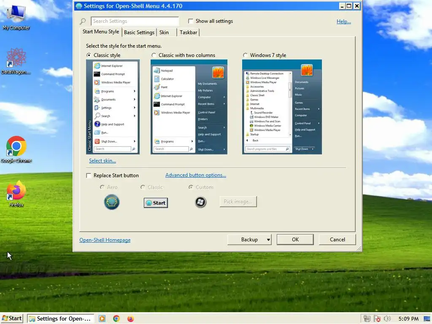This screenshot has width=432, height=324.
Task: Launch Chrome from taskbar quick launch
Action: pos(116,319)
